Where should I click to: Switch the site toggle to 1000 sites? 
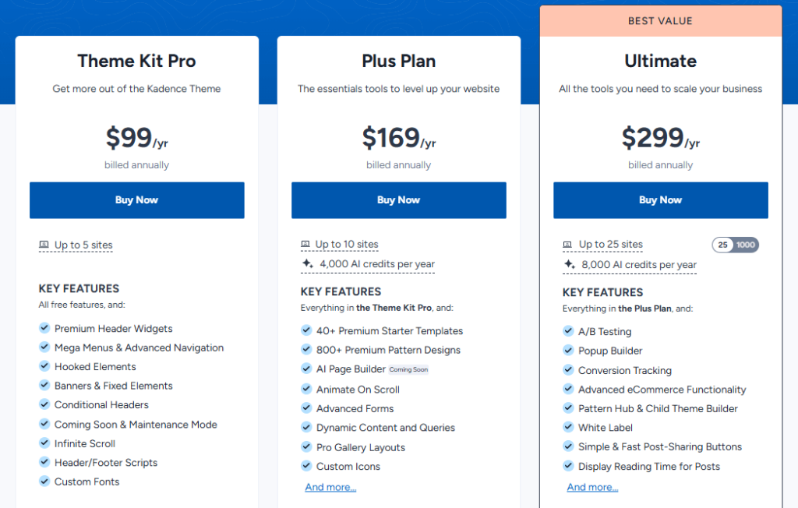coord(746,245)
